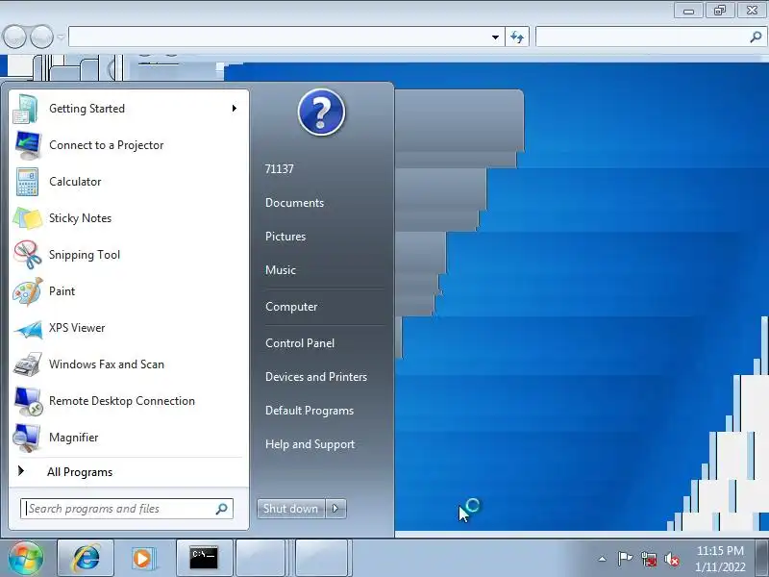This screenshot has width=769, height=577.
Task: Click the Show desktop strip
Action: [763, 558]
